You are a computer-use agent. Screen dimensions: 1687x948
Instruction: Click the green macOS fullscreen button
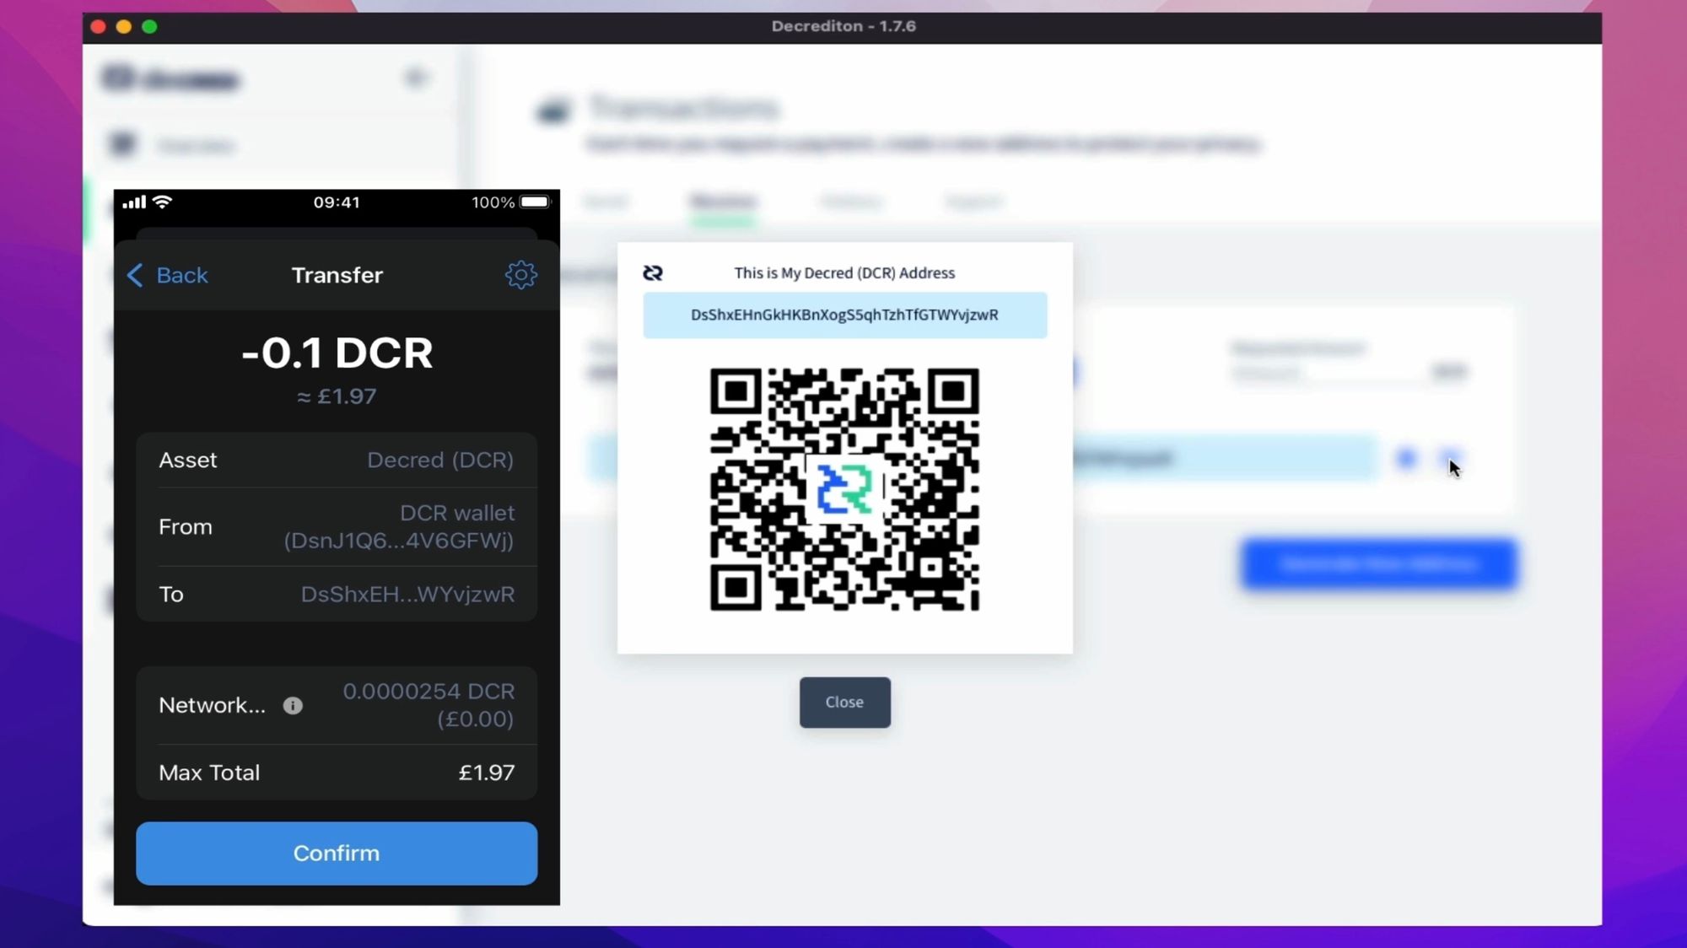pos(149,27)
